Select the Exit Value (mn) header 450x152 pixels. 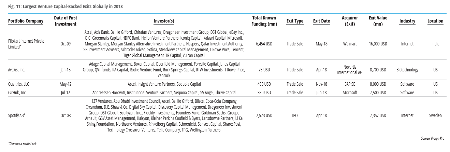click(378, 21)
